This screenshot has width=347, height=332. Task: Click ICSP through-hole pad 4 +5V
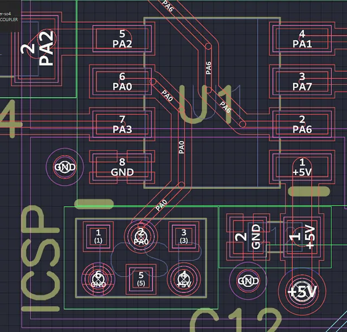pyautogui.click(x=184, y=279)
